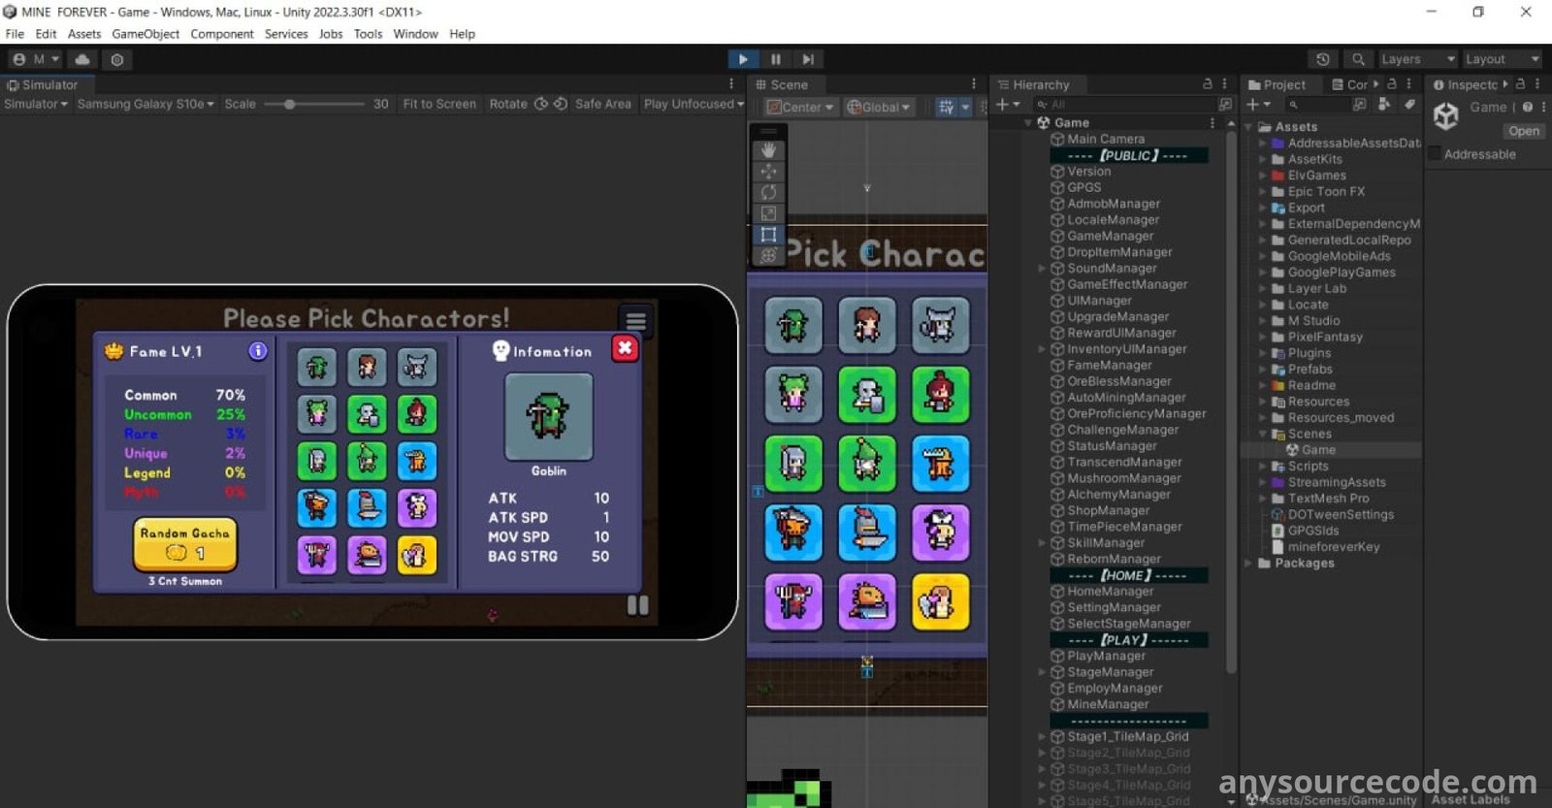Select the Move tool in Scene toolbar
Image resolution: width=1552 pixels, height=808 pixels.
click(768, 171)
